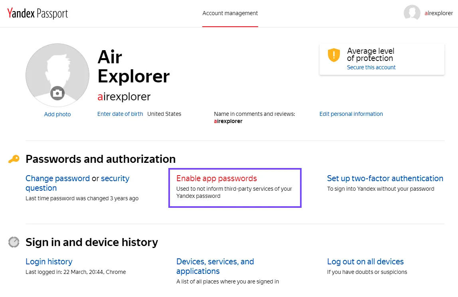Click the list of signed-in places text

click(227, 281)
